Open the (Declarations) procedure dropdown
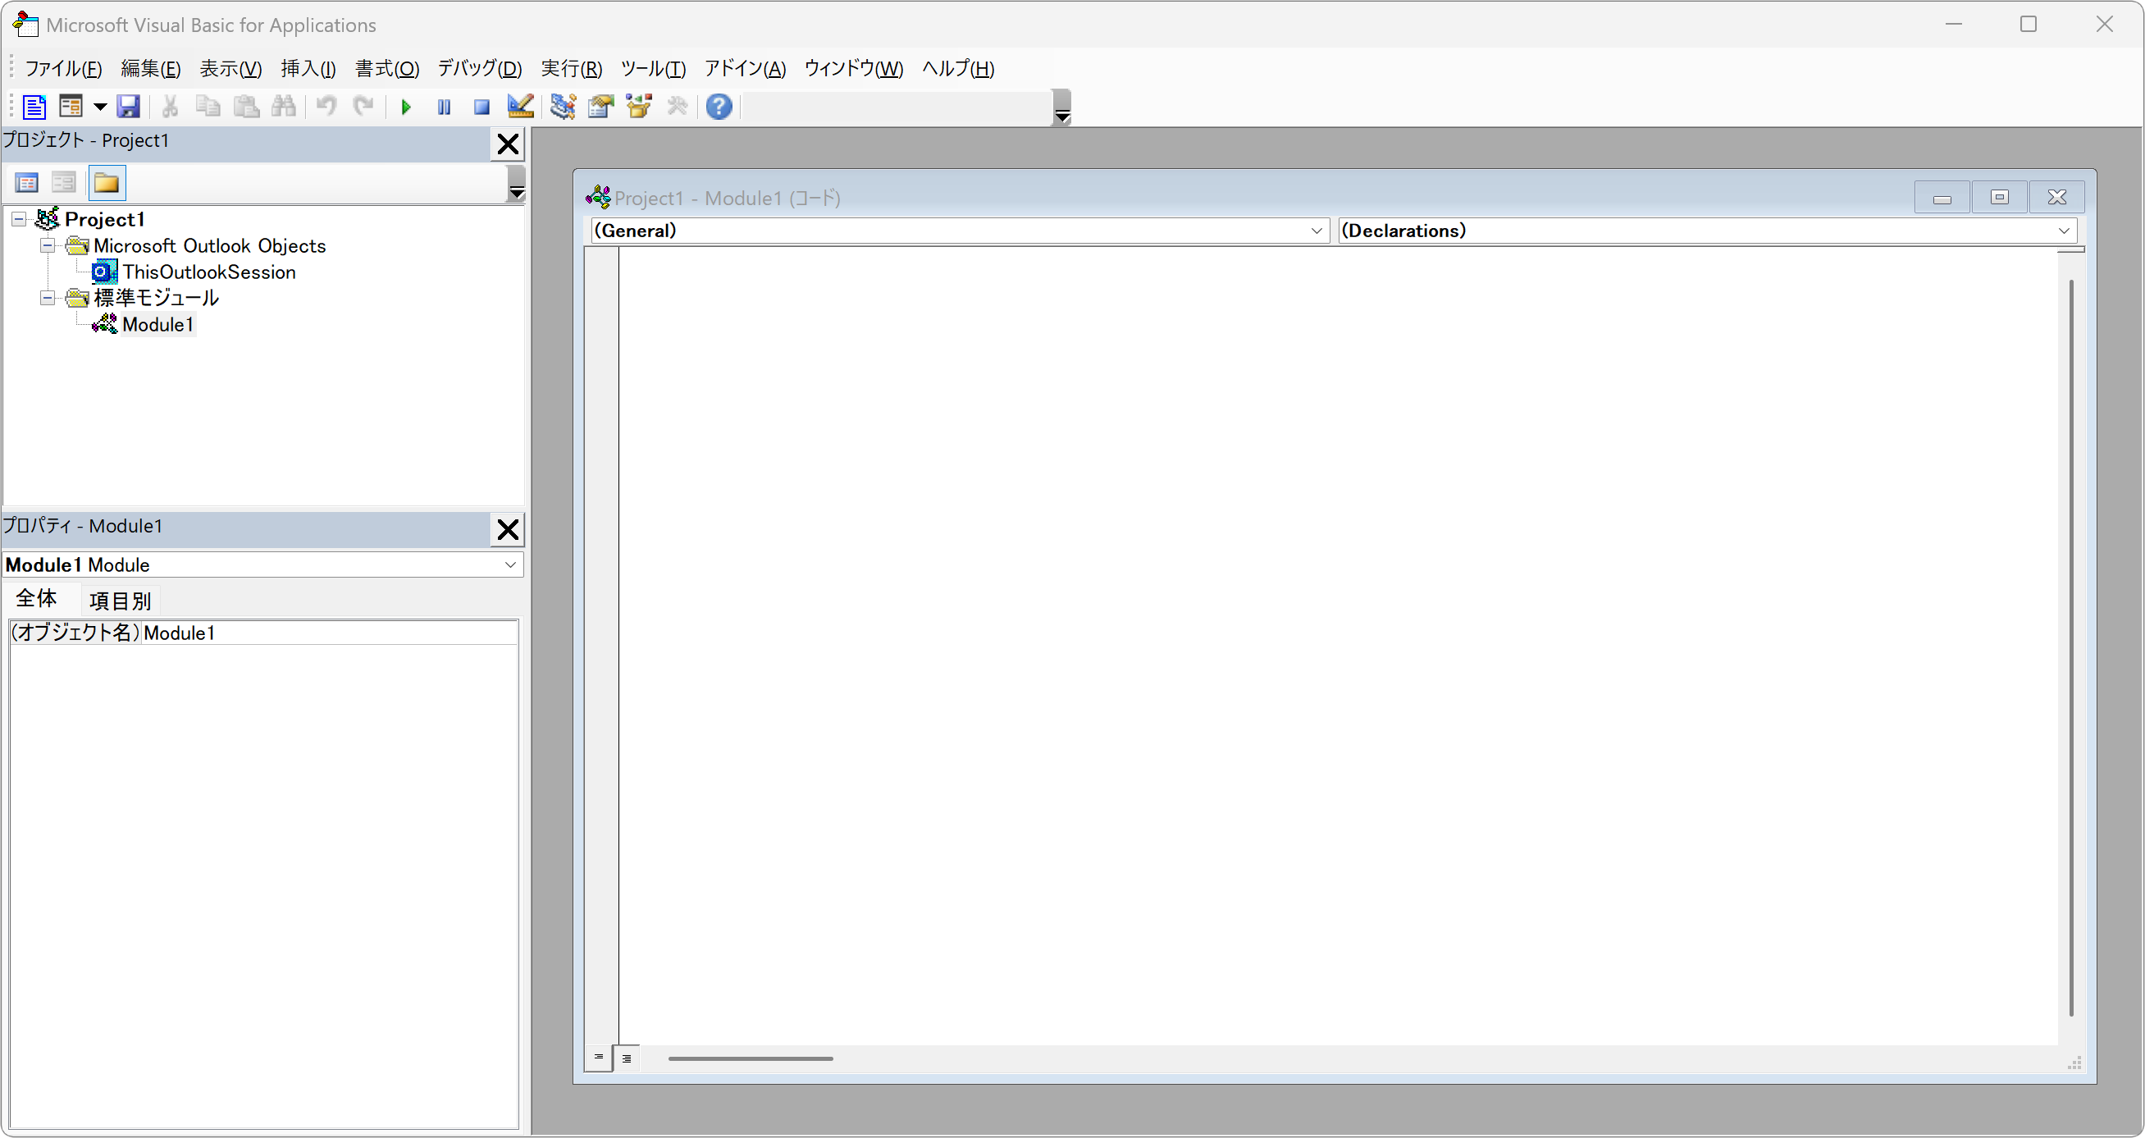This screenshot has height=1138, width=2145. pos(2064,231)
